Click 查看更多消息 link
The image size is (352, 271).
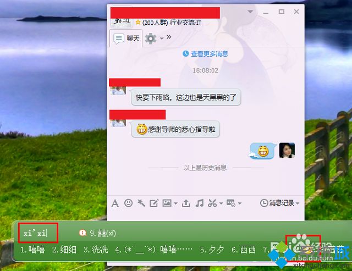coord(209,54)
